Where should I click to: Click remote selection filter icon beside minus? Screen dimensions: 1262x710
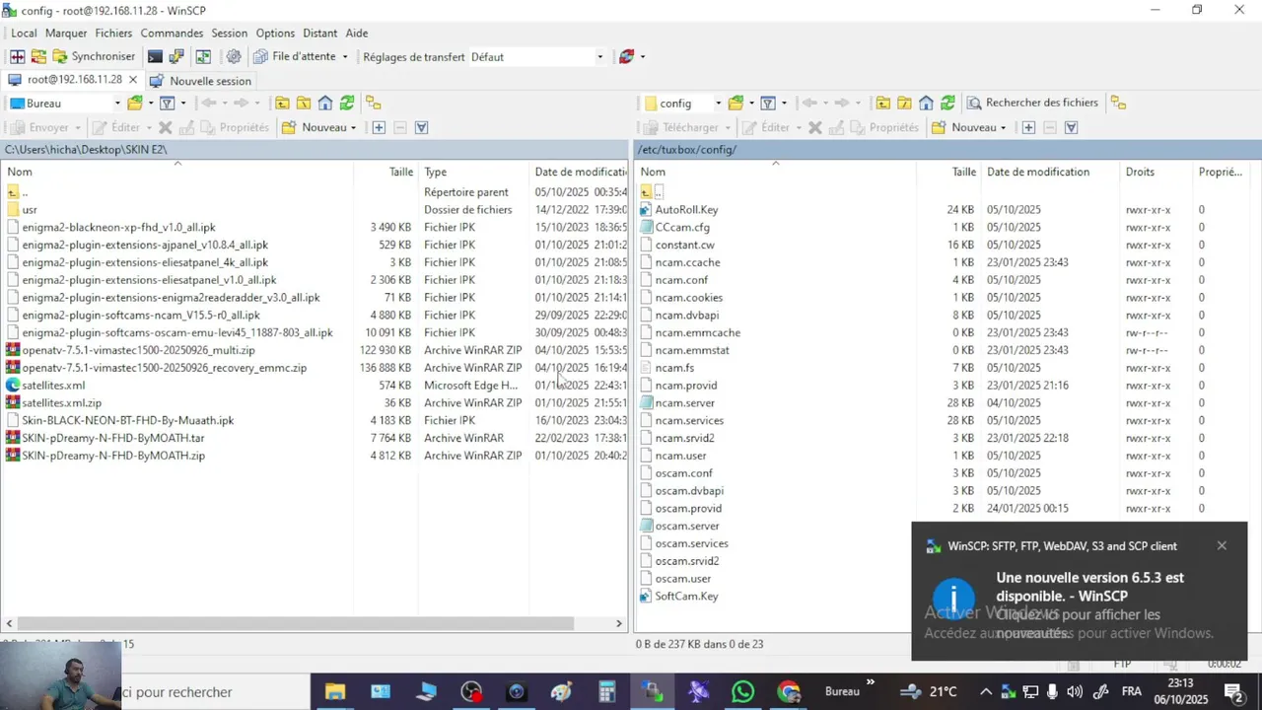(x=1072, y=127)
